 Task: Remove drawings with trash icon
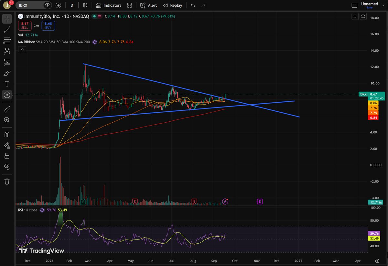(7, 181)
